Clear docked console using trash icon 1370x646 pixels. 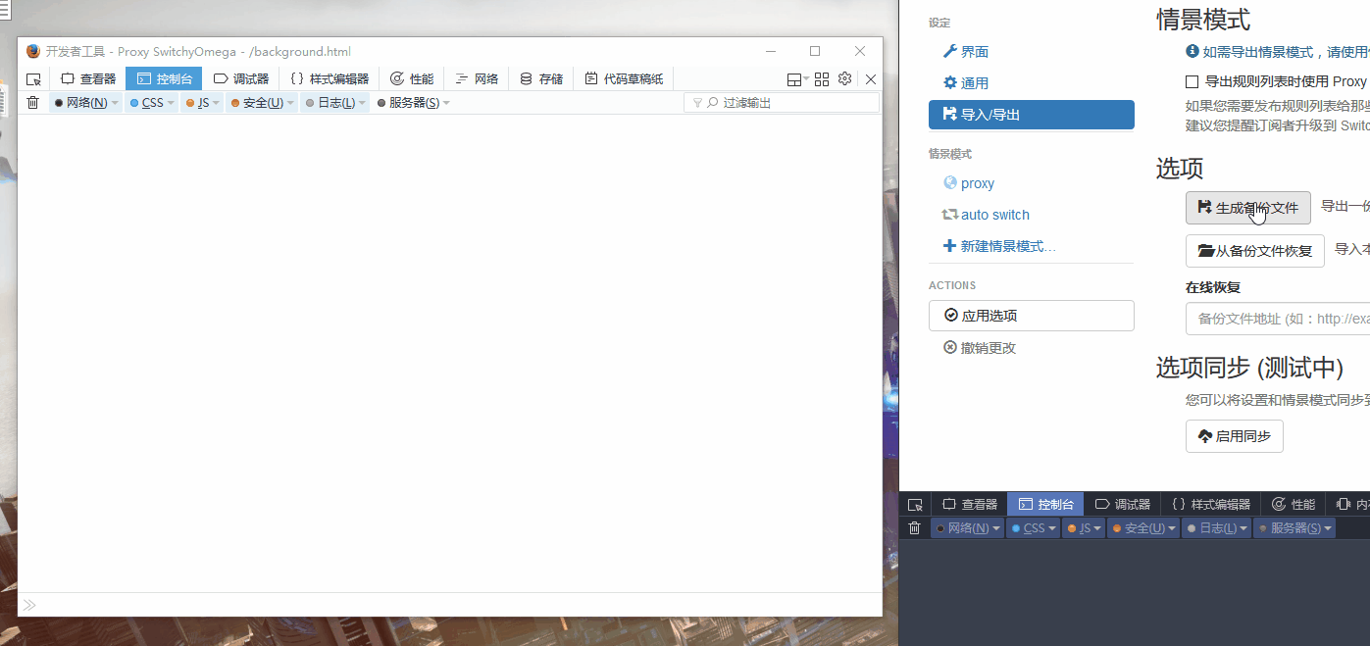pyautogui.click(x=915, y=527)
